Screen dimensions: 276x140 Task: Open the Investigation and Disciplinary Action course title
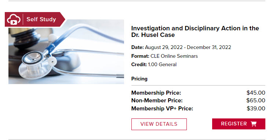[x=195, y=31]
